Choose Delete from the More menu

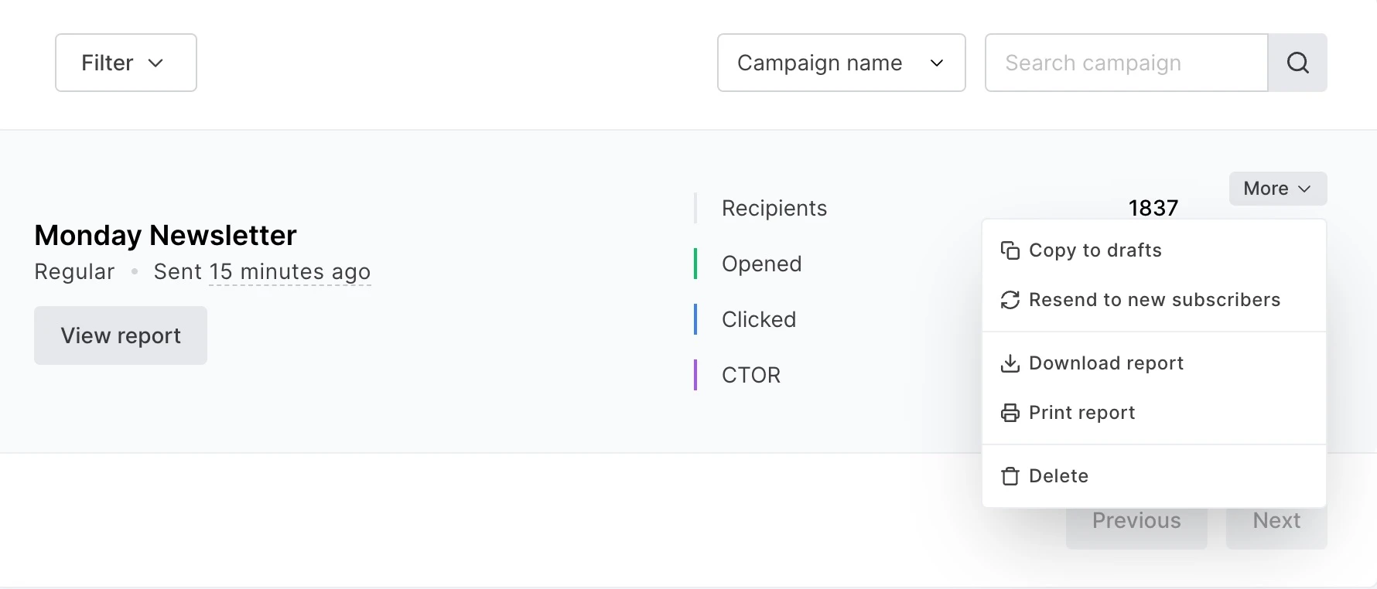pyautogui.click(x=1058, y=476)
